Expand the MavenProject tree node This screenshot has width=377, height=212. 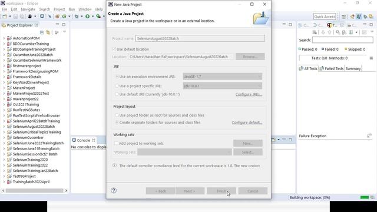click(4, 88)
